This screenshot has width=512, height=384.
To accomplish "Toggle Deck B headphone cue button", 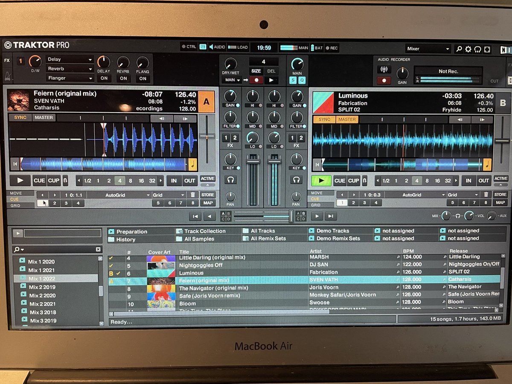I will (x=296, y=180).
